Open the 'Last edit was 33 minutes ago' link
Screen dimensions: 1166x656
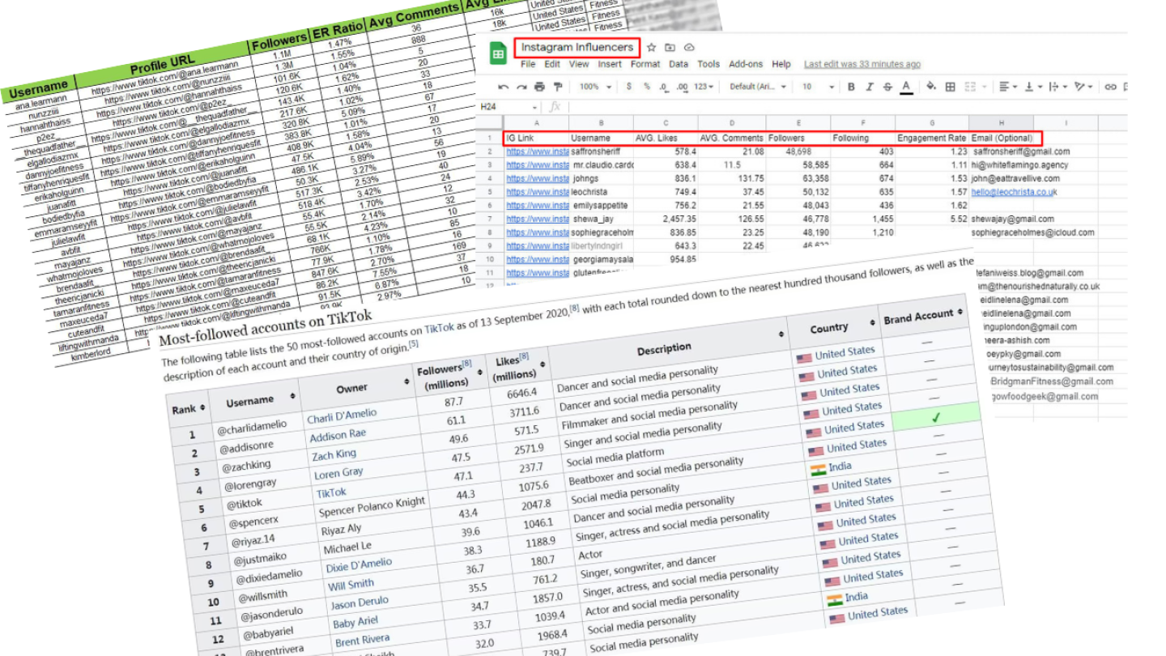[x=862, y=64]
